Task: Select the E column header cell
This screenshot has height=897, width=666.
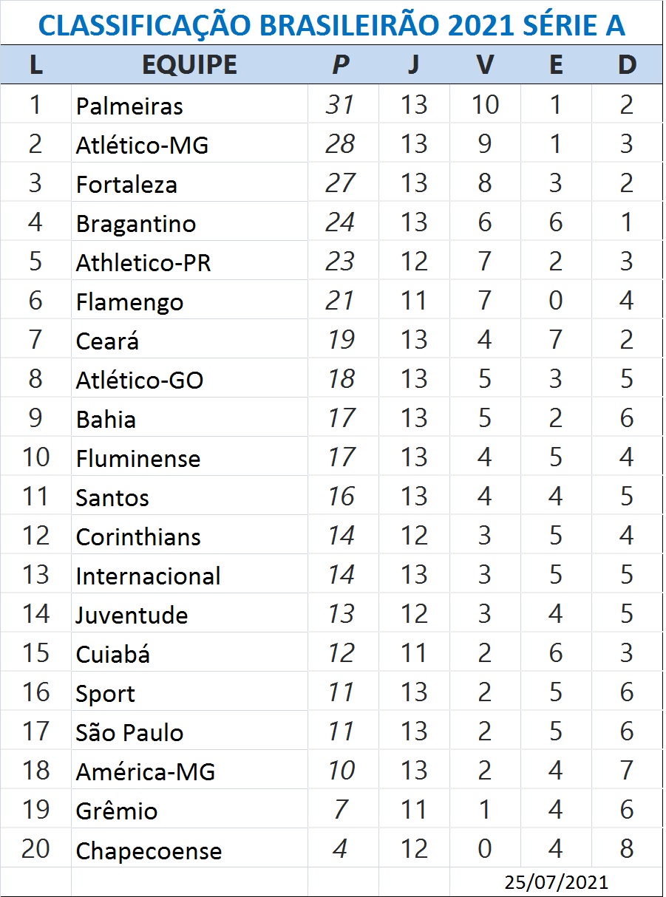Action: pyautogui.click(x=556, y=65)
